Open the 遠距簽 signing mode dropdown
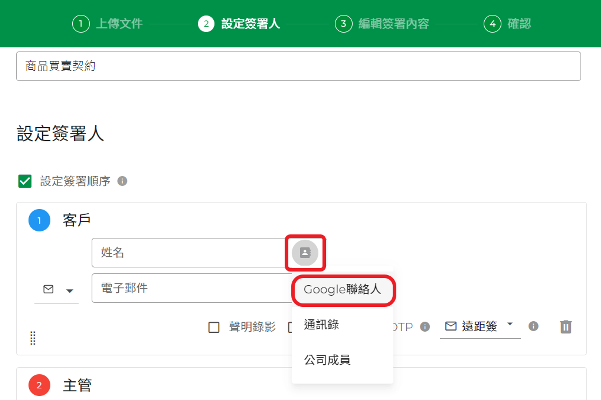 [480, 326]
